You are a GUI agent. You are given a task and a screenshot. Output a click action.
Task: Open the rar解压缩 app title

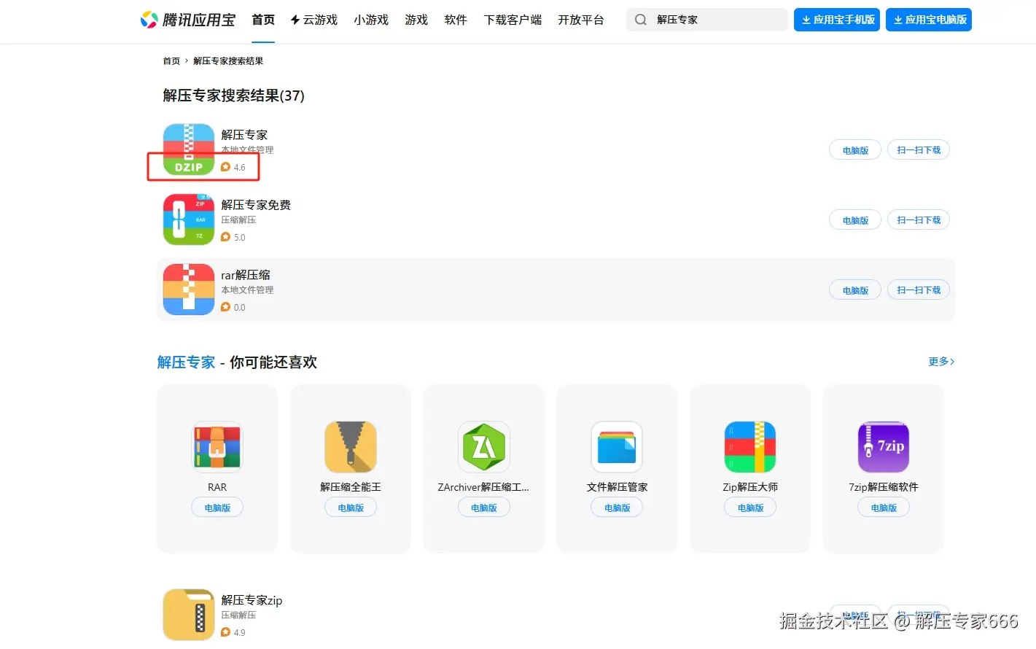(x=246, y=275)
